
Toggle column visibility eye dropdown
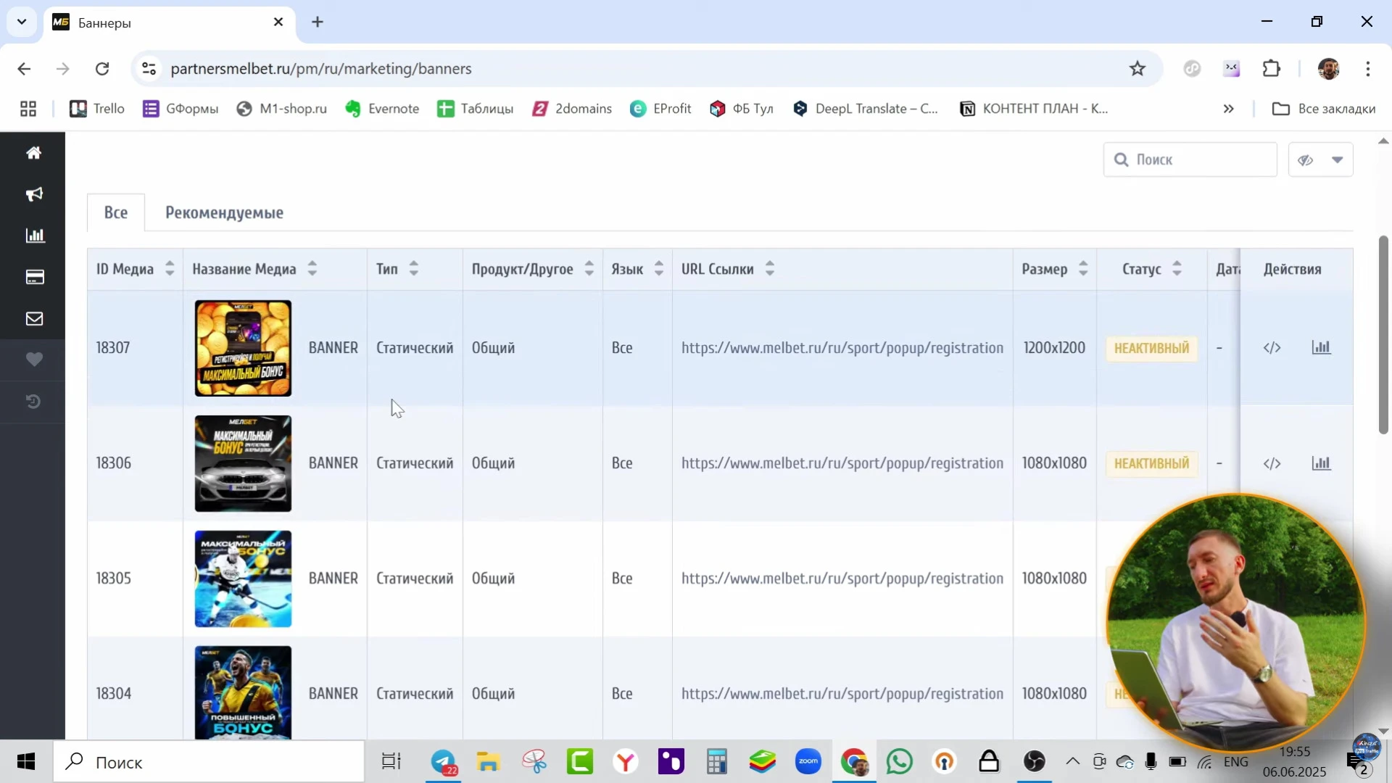click(1320, 159)
